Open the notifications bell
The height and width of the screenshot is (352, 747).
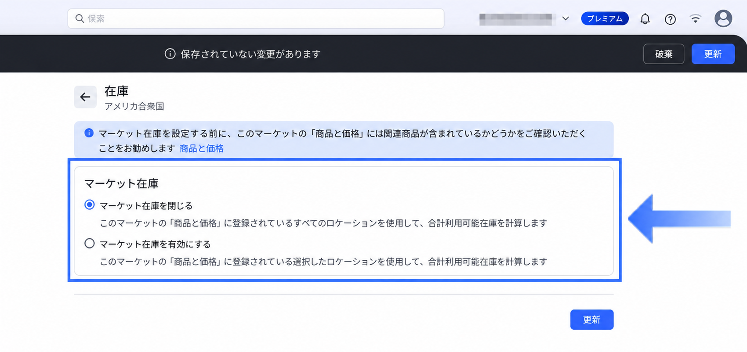(x=645, y=19)
